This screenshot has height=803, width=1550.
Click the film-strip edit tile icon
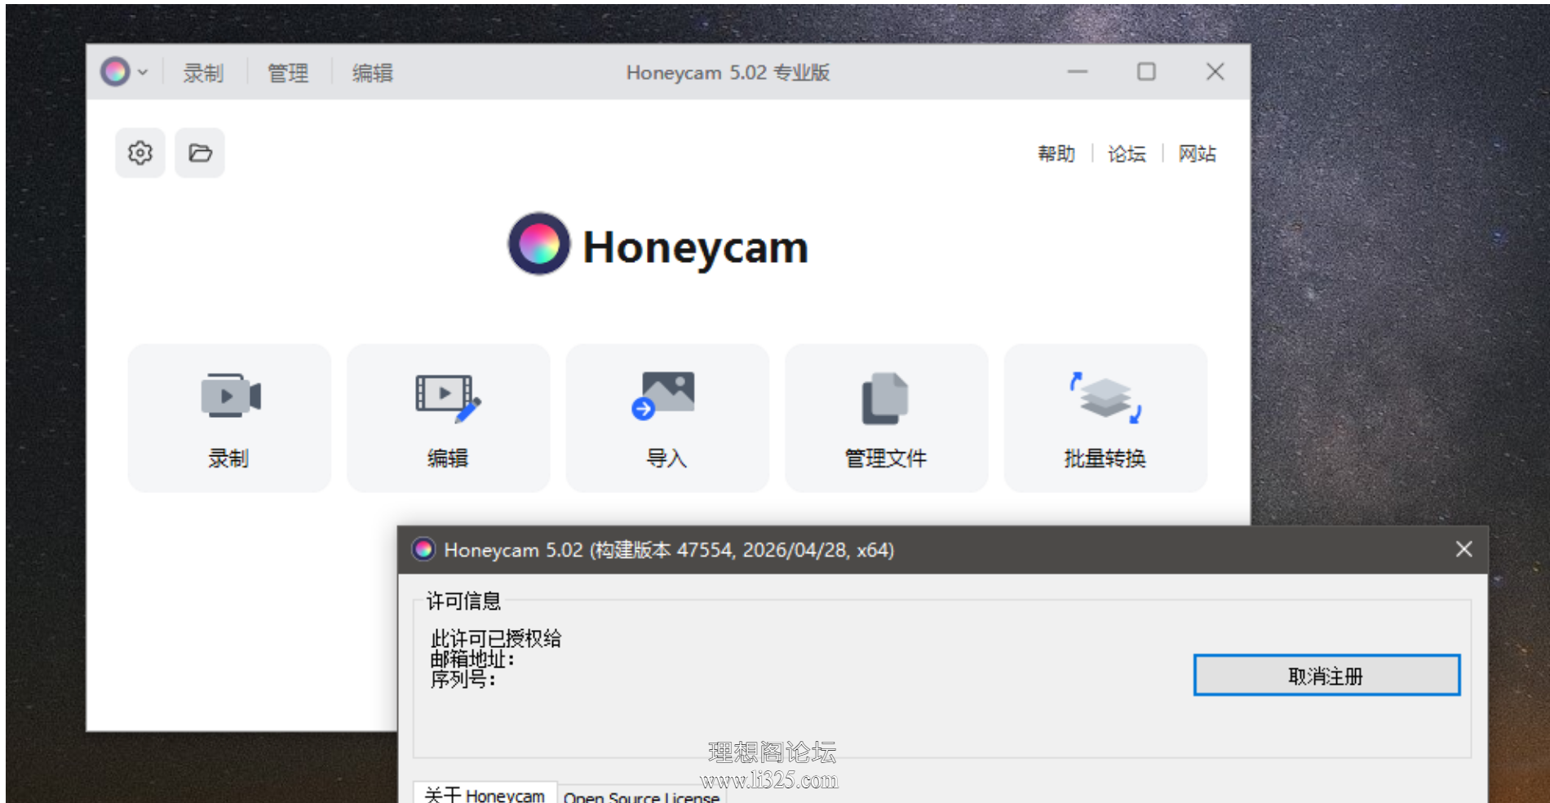[x=448, y=397]
